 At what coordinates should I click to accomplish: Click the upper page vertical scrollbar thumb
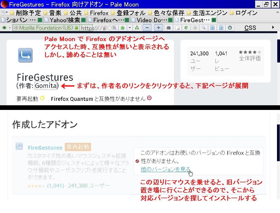278,51
